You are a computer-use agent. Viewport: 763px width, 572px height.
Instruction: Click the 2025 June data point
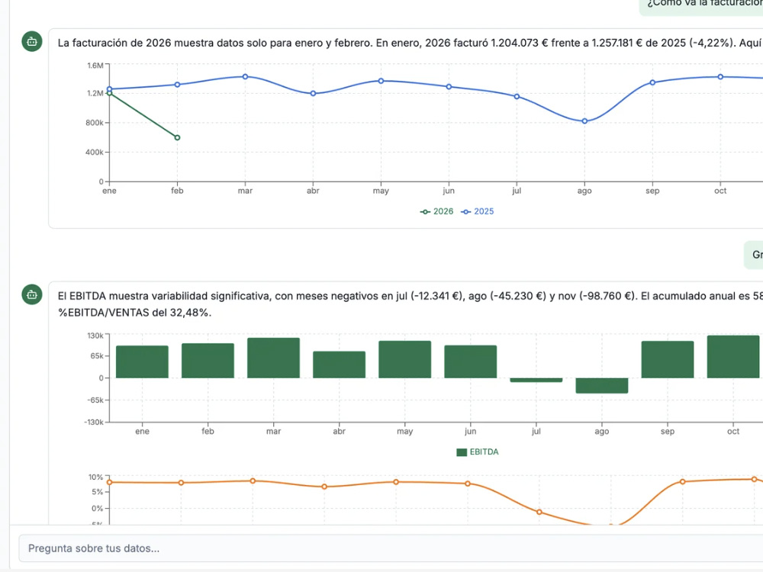(449, 87)
